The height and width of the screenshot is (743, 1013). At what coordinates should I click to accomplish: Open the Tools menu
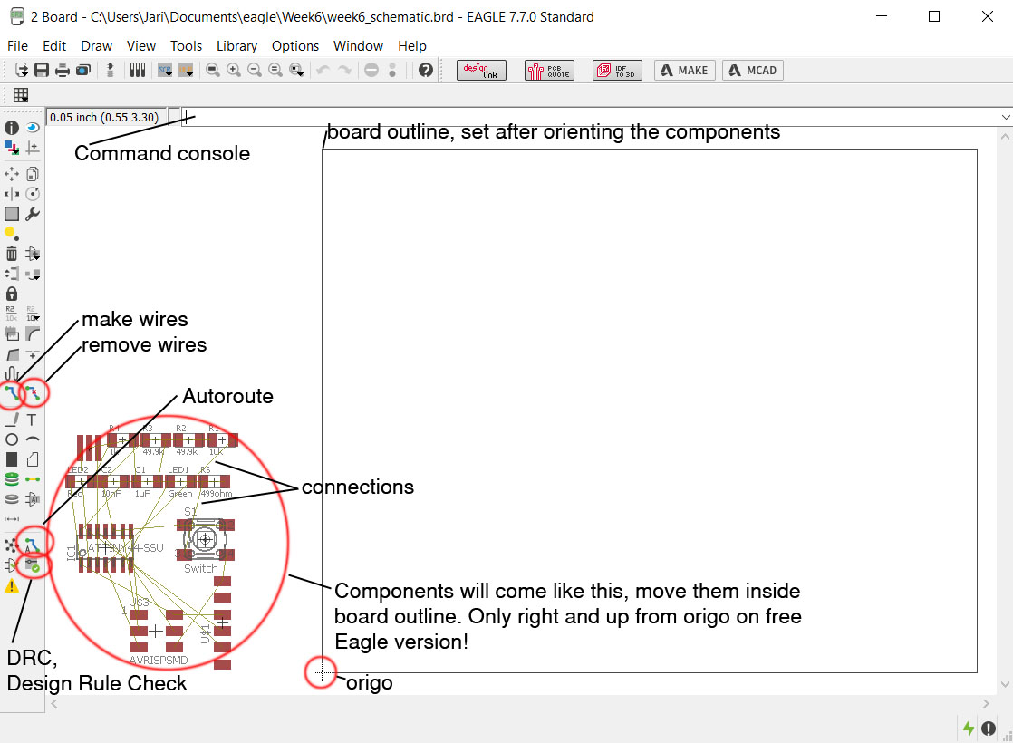(x=186, y=46)
